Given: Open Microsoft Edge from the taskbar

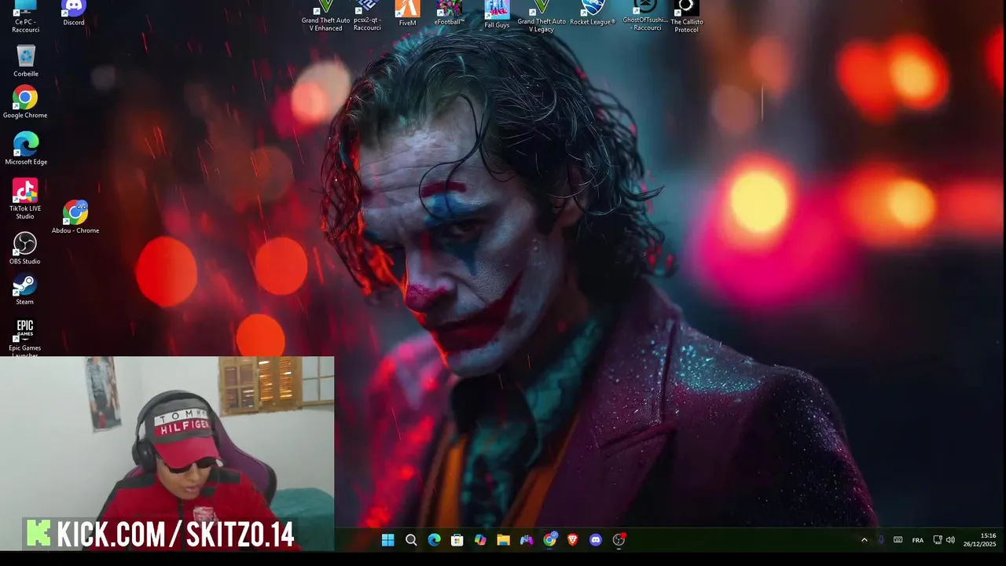Looking at the screenshot, I should [434, 539].
